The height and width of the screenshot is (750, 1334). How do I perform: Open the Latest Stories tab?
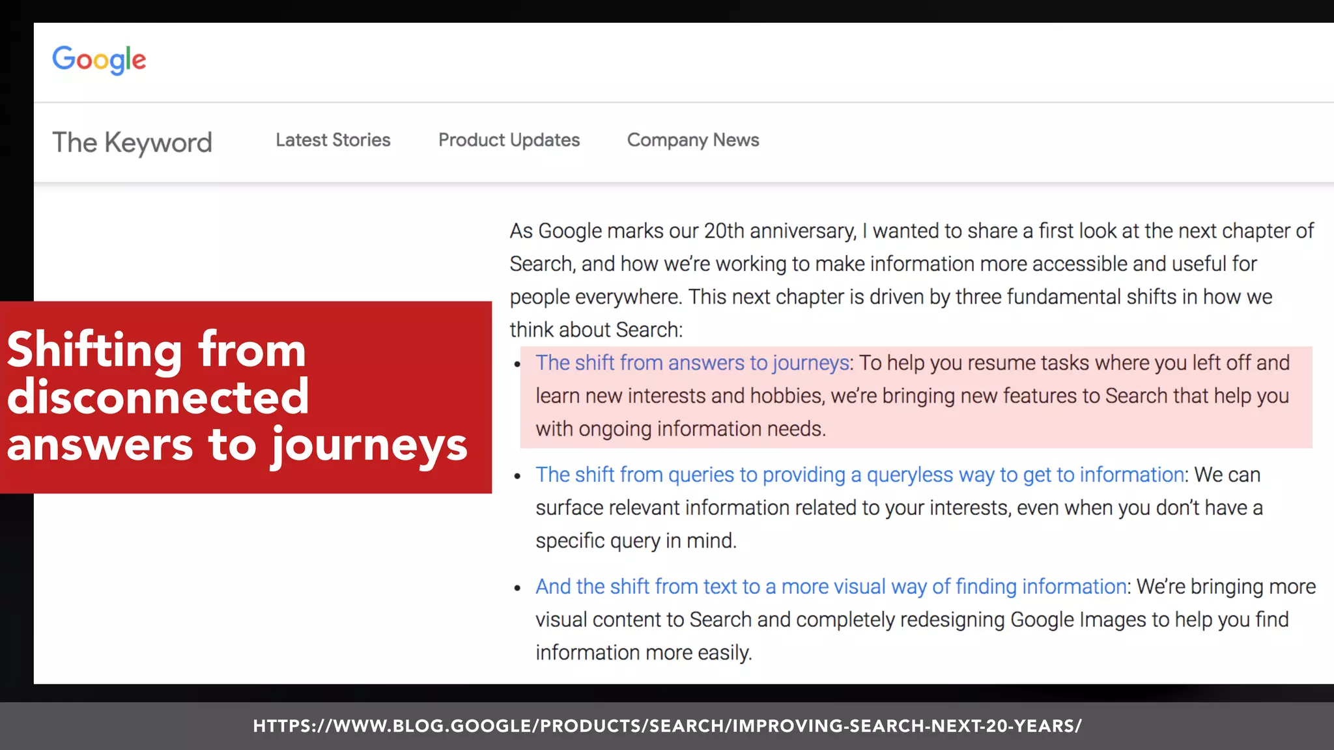click(x=333, y=140)
